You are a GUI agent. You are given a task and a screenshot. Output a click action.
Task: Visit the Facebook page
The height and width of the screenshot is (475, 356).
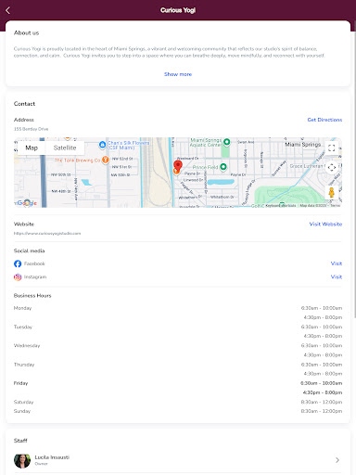point(337,263)
